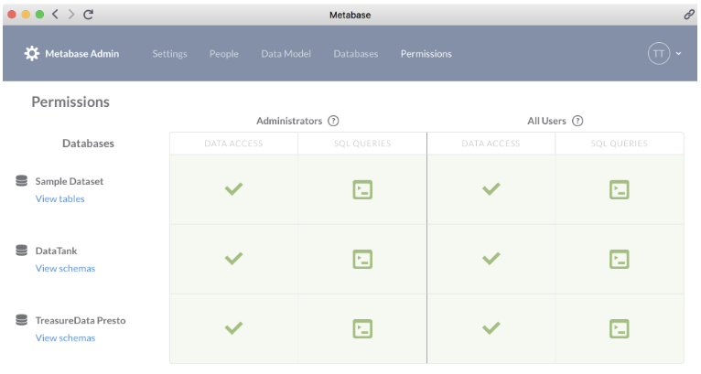Switch to the People tab
This screenshot has width=701, height=374.
click(x=223, y=54)
